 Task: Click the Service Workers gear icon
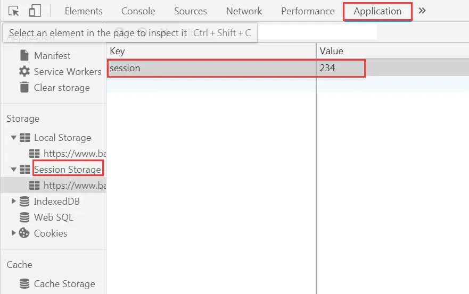(x=24, y=71)
